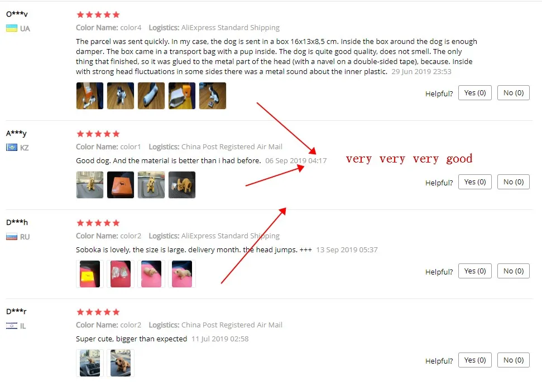
Task: Open D***h's last dog photo on pink
Action: [182, 274]
